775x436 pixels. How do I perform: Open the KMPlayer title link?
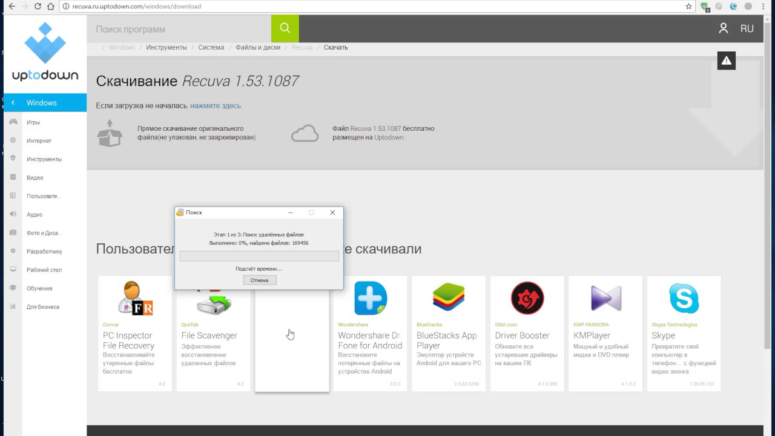(x=593, y=335)
